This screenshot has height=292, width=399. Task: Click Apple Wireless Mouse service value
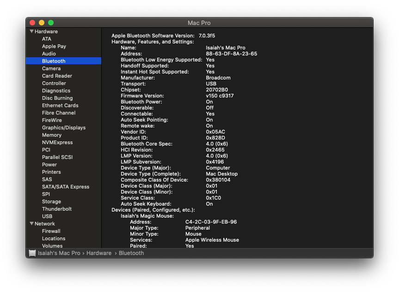tap(212, 240)
